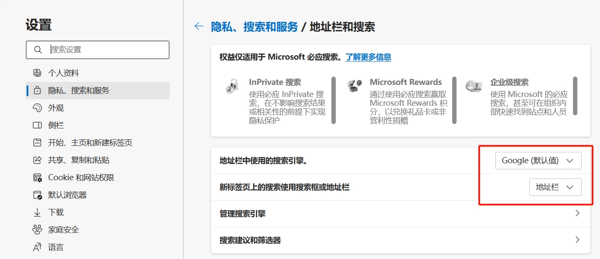Click the 外观 appearance palette icon
Viewport: 600px width, 259px height.
click(37, 108)
